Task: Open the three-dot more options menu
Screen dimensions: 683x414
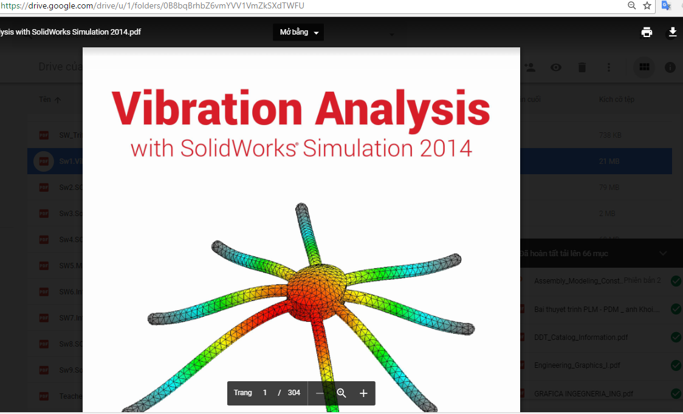Action: [x=608, y=67]
